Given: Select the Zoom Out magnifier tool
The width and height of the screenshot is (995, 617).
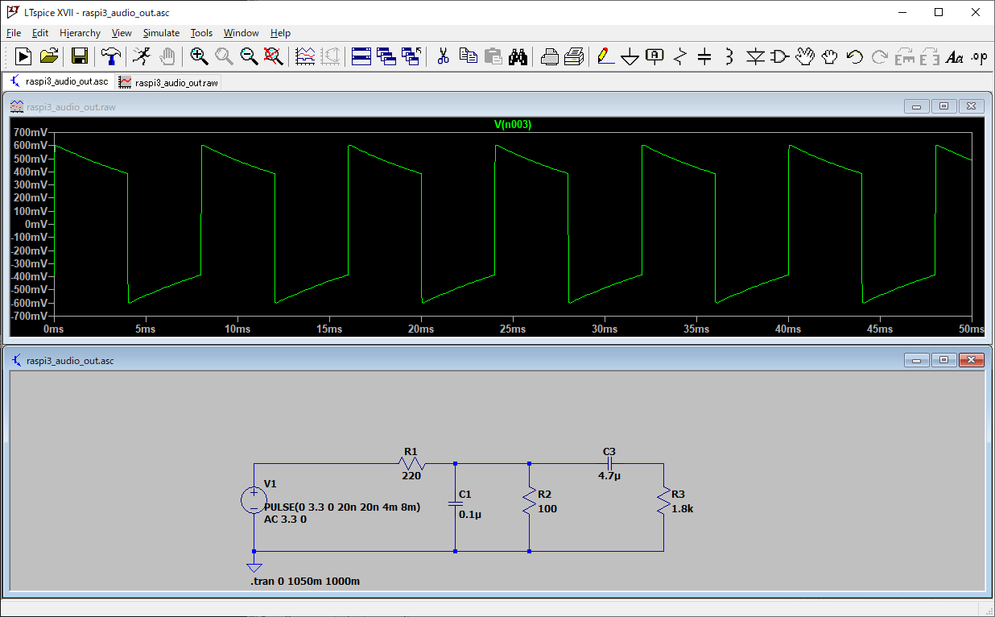Looking at the screenshot, I should [249, 56].
